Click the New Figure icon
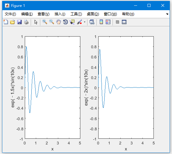This screenshot has height=154, width=172. [x=6, y=22]
